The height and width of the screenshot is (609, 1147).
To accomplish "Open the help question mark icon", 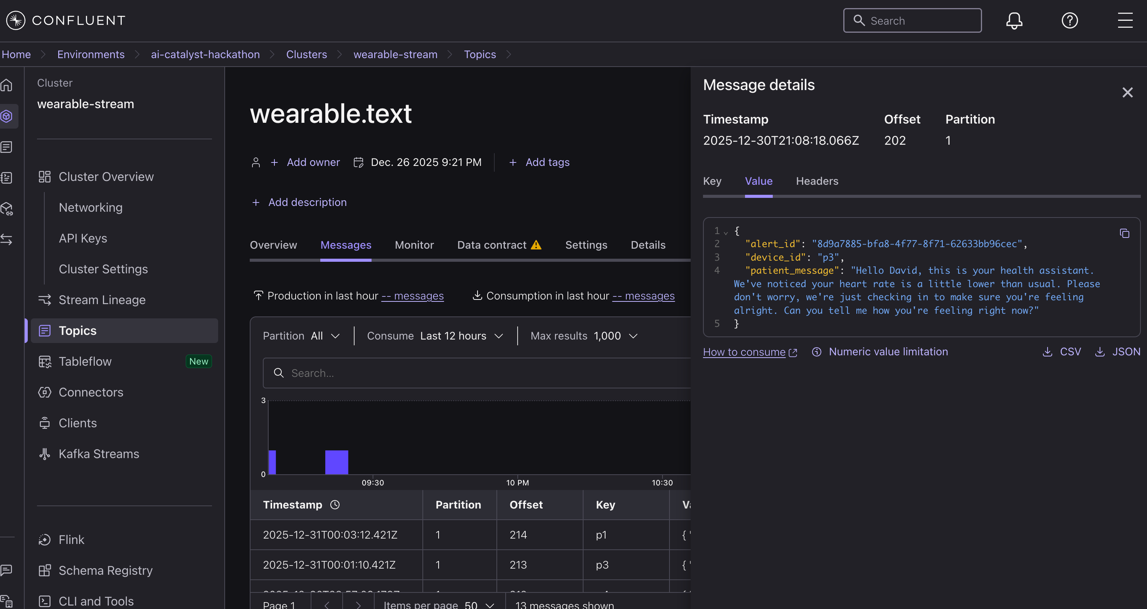I will [x=1070, y=20].
